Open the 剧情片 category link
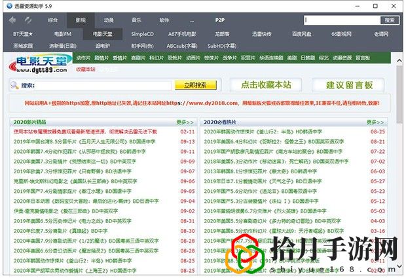The image size is (406, 278). tap(101, 58)
